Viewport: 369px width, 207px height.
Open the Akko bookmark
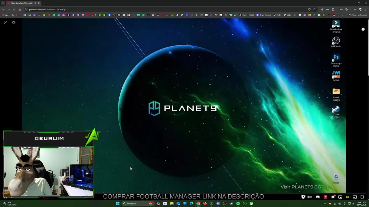click(x=288, y=15)
